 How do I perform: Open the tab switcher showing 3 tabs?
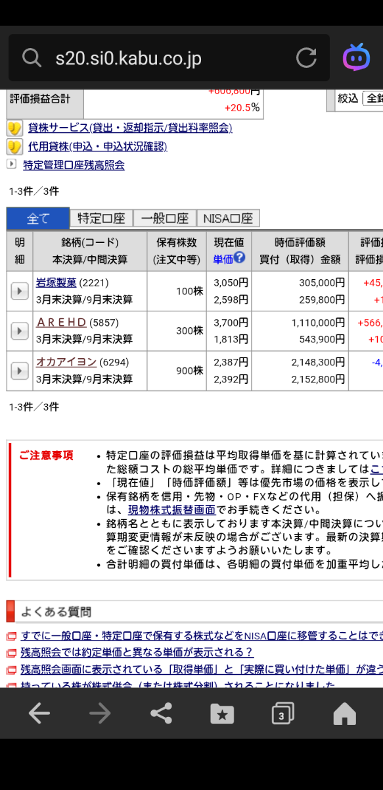point(282,714)
